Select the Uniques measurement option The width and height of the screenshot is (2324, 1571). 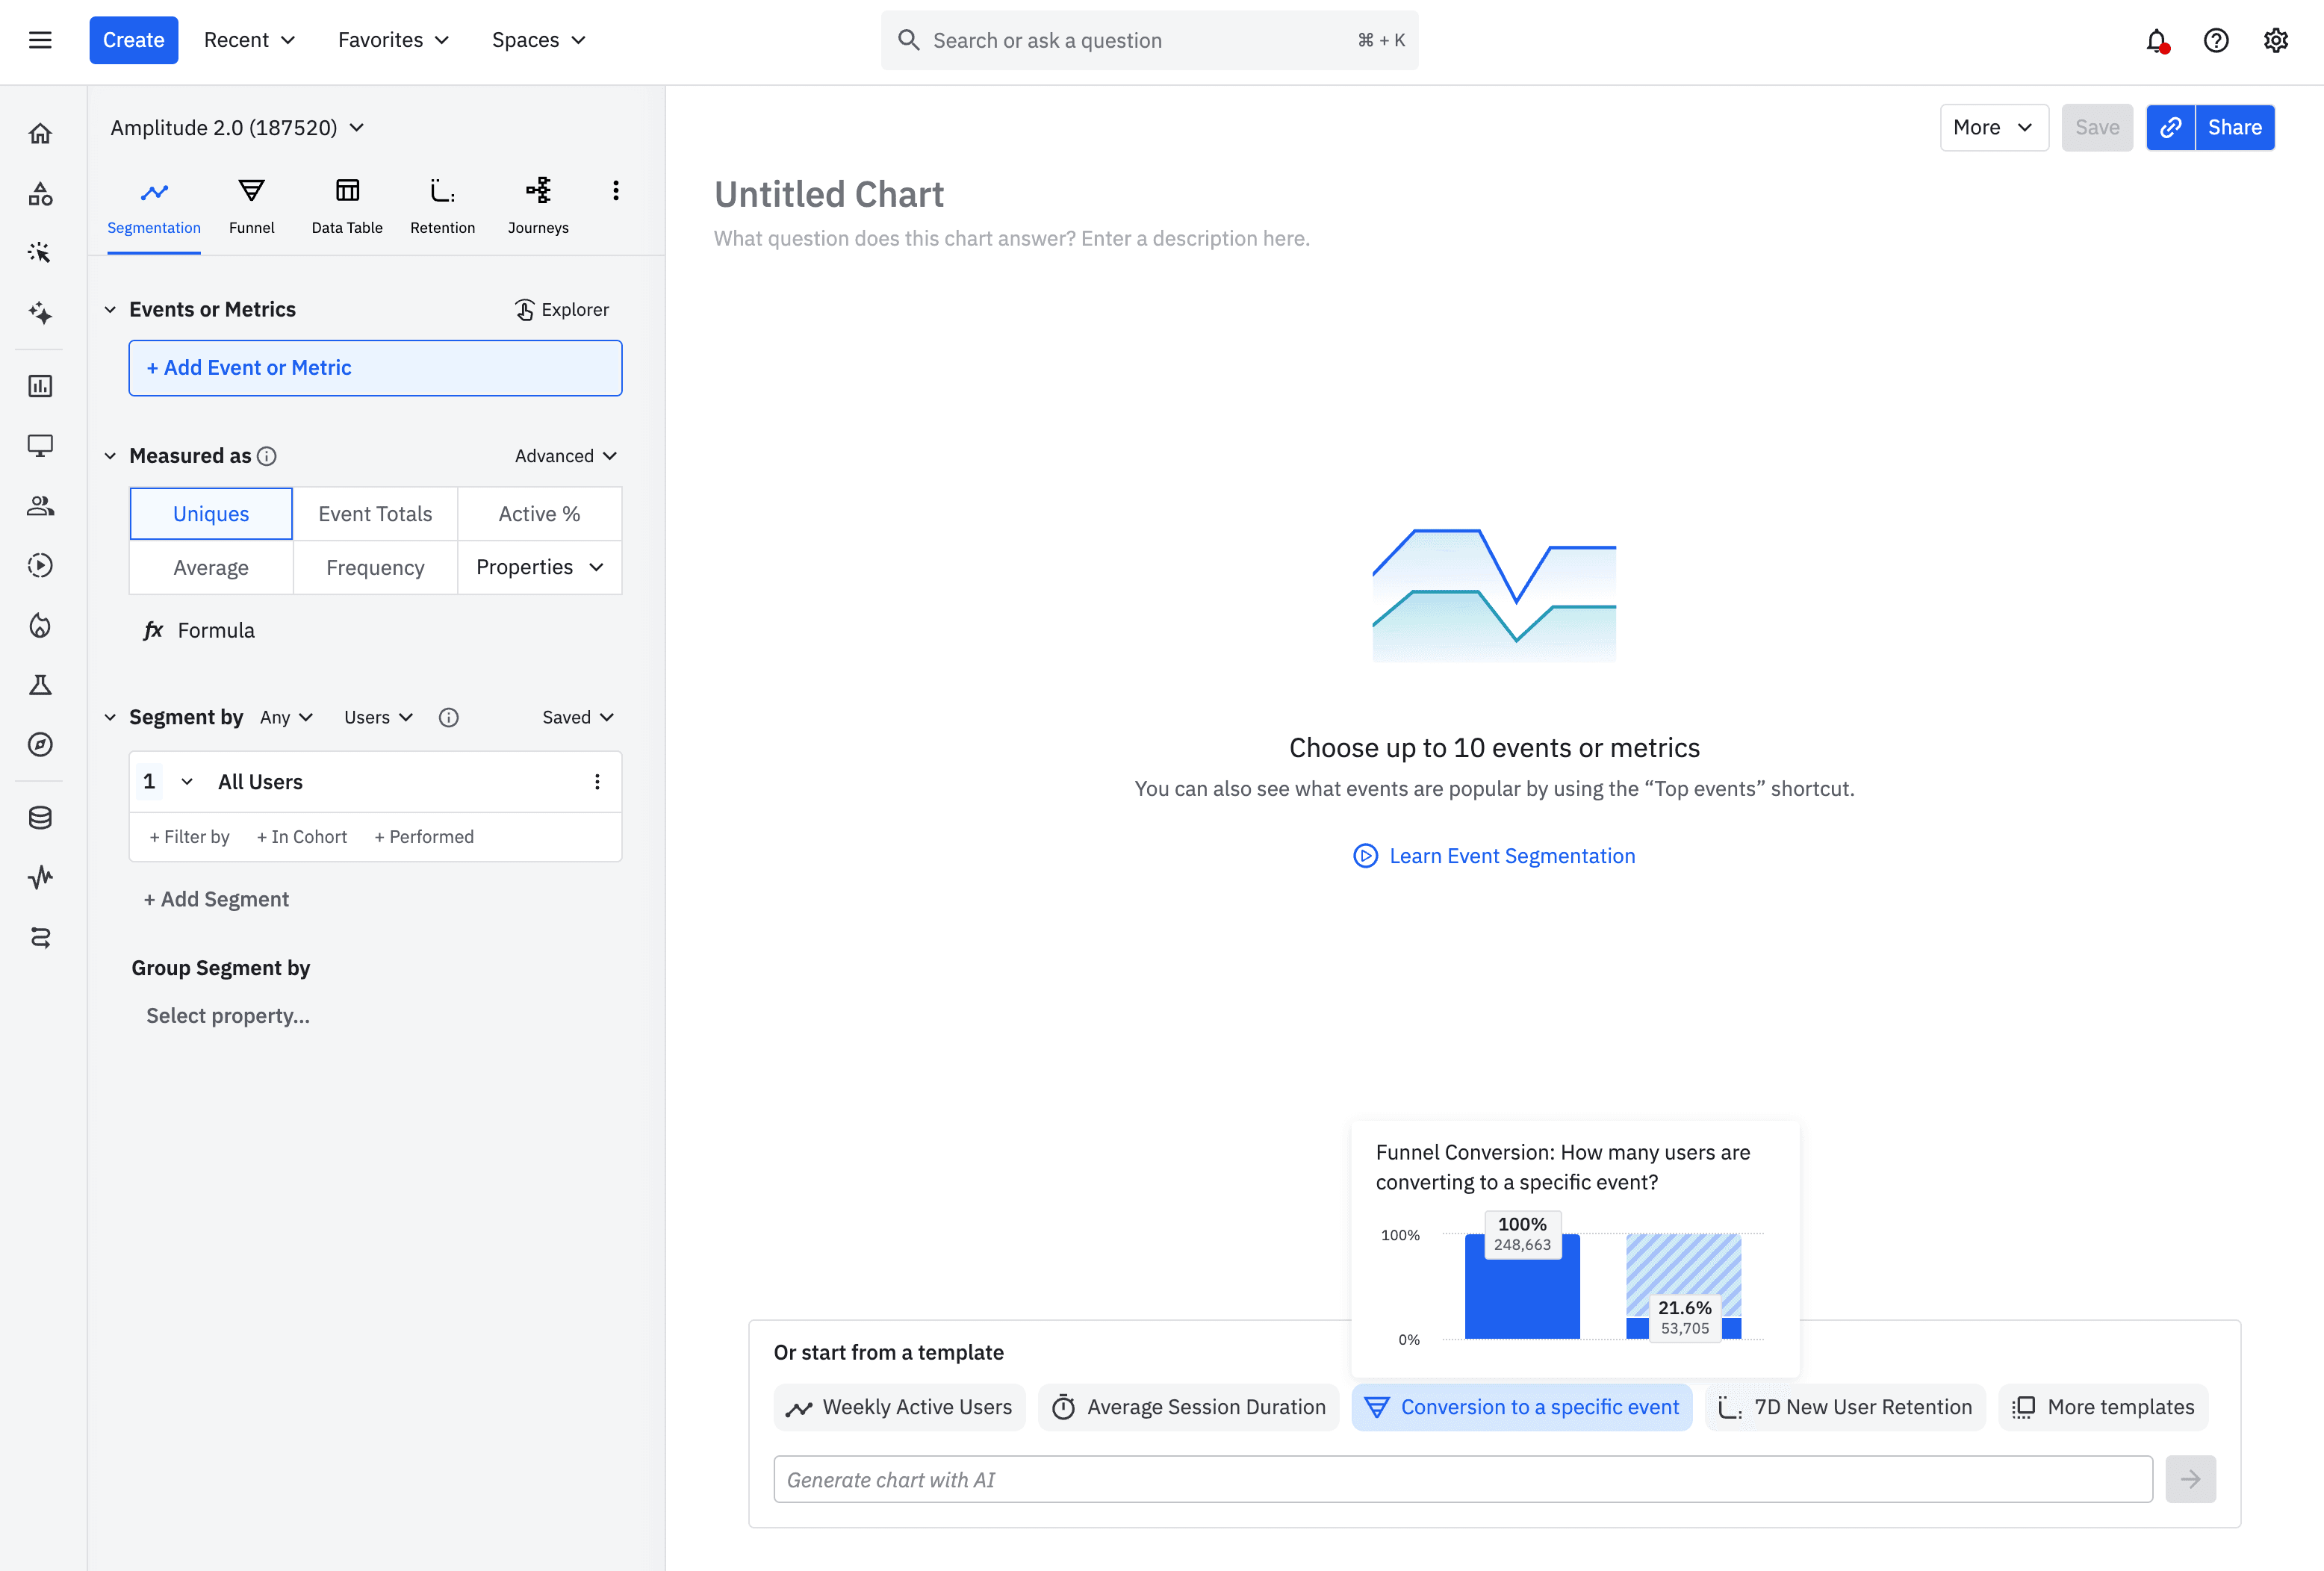211,513
